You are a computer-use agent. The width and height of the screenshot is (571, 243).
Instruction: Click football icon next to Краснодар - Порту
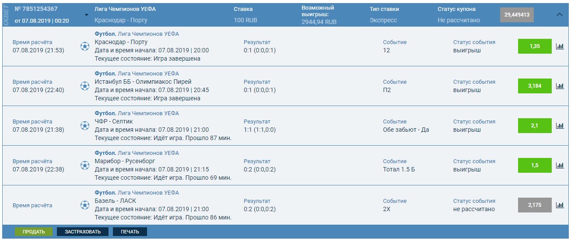85,46
